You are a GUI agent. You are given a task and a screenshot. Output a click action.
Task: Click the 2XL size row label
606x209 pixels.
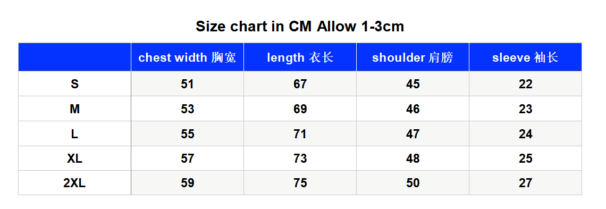[x=74, y=183]
